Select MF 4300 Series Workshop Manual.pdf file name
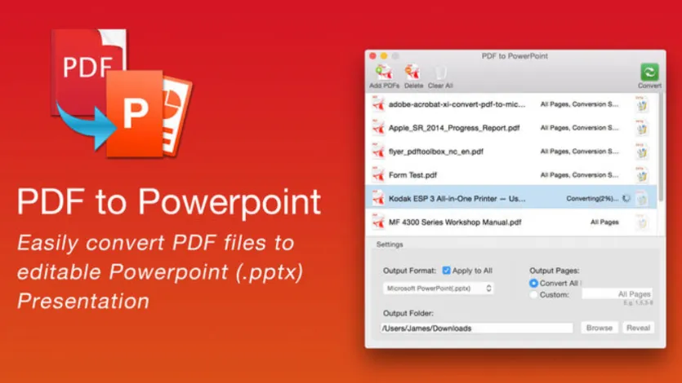The image size is (682, 383). [x=454, y=222]
